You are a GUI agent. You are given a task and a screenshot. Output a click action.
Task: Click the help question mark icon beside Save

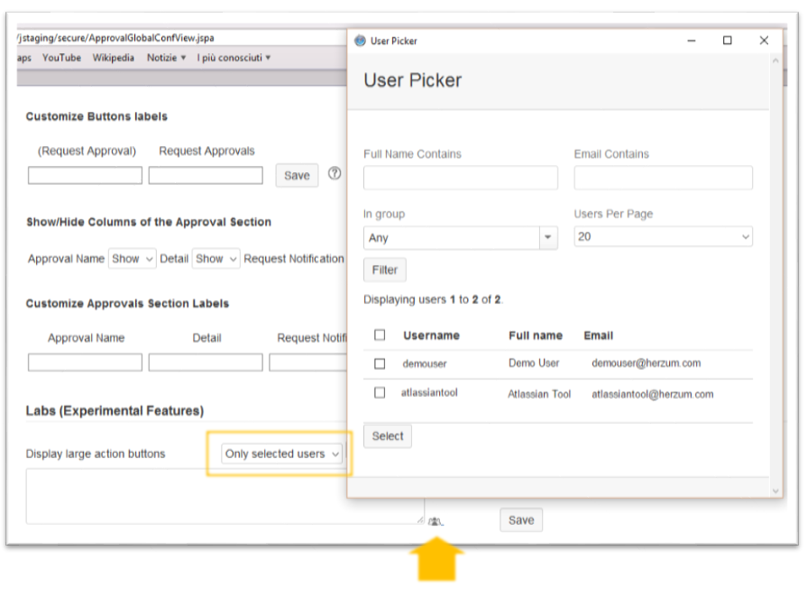pos(335,174)
